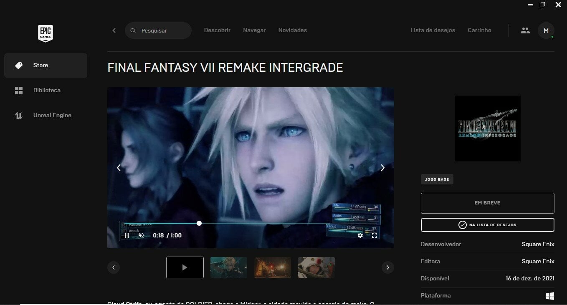Switch to the Descobrir tab
The width and height of the screenshot is (567, 305).
(217, 30)
